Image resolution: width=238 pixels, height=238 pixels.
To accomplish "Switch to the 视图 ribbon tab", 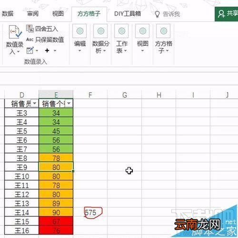I will pyautogui.click(x=58, y=14).
